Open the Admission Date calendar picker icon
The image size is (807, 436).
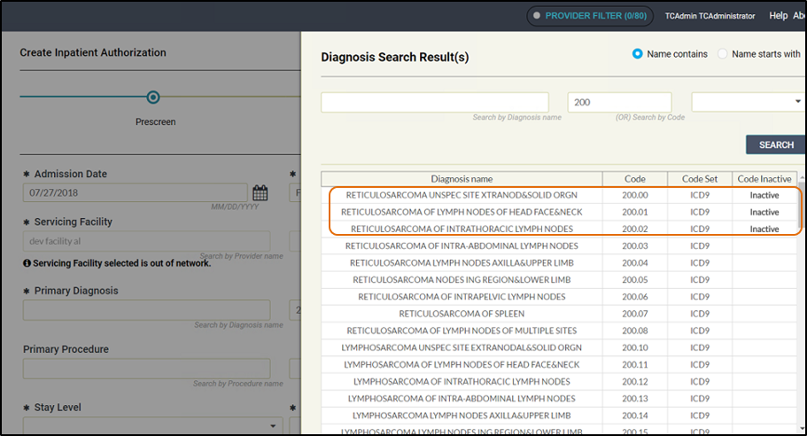click(260, 192)
